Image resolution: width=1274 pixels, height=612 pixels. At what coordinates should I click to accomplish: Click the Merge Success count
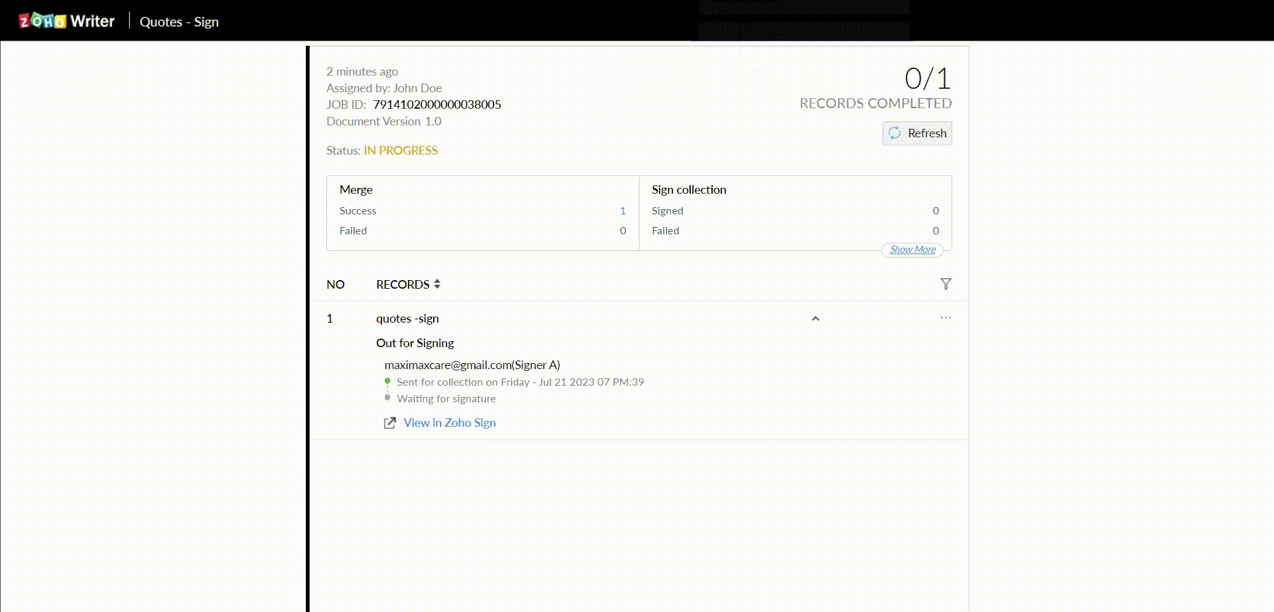[622, 210]
